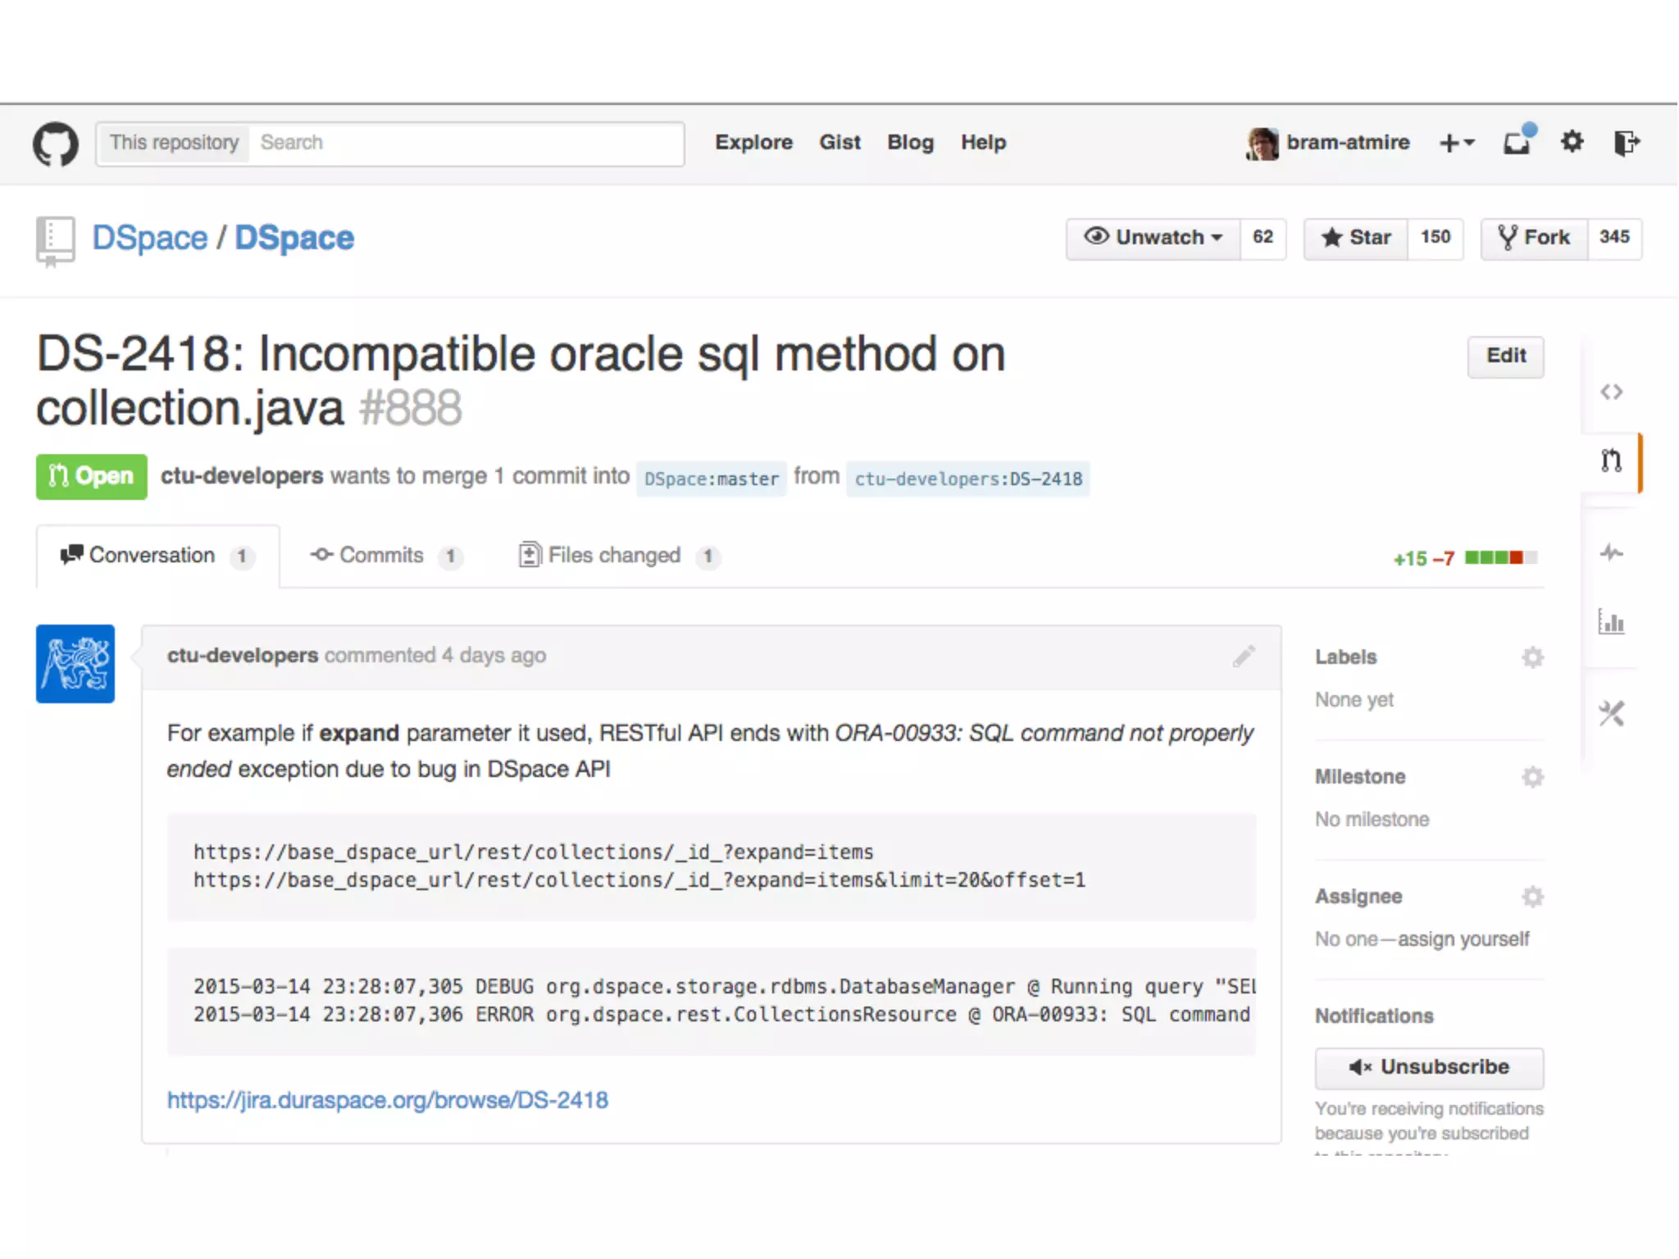The image size is (1679, 1259).
Task: Unsubscribe from notifications
Action: [x=1429, y=1067]
